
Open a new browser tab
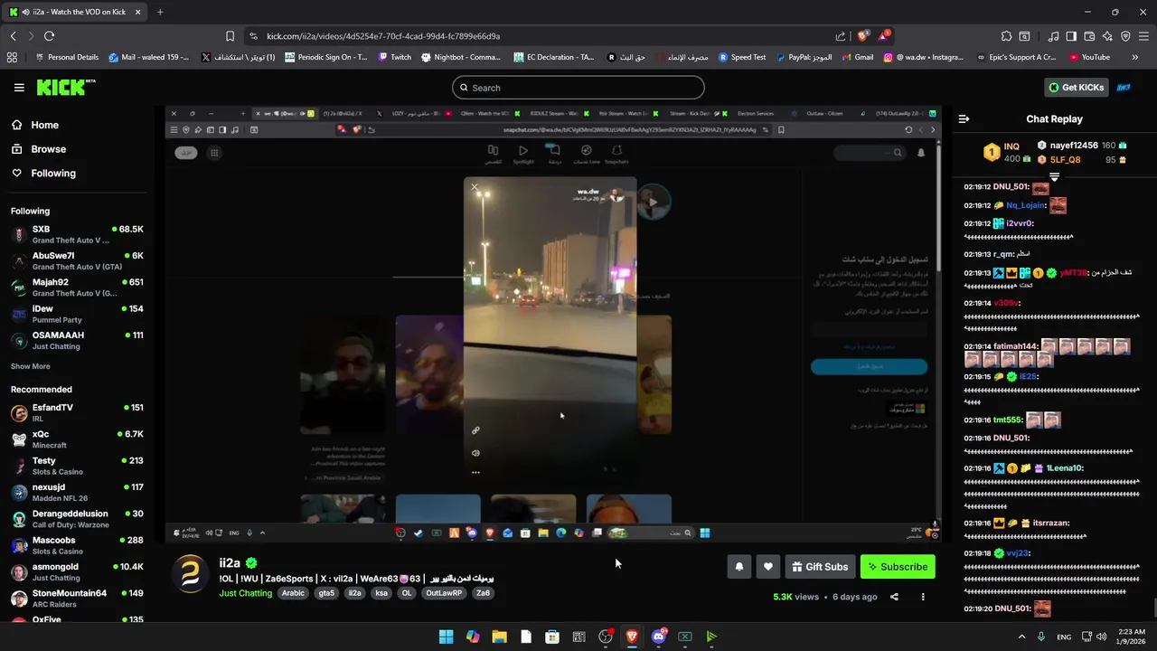pos(160,12)
